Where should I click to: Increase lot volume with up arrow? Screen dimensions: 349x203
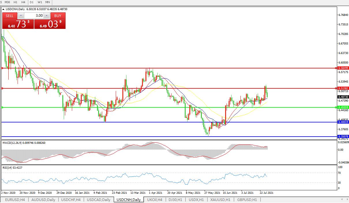pos(46,16)
